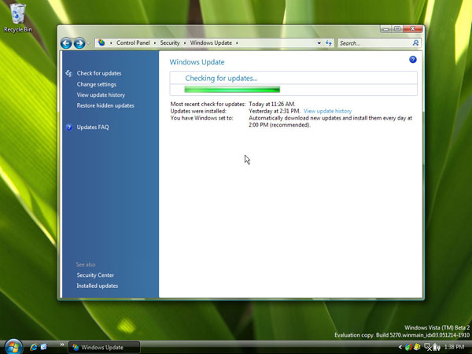The image size is (472, 354).
Task: Click the Windows Update tray icon
Action: pyautogui.click(x=408, y=347)
